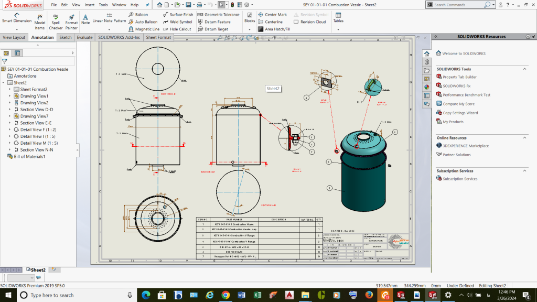Switch to the Sketch tab
Viewport: 537px width, 302px height.
(x=66, y=37)
